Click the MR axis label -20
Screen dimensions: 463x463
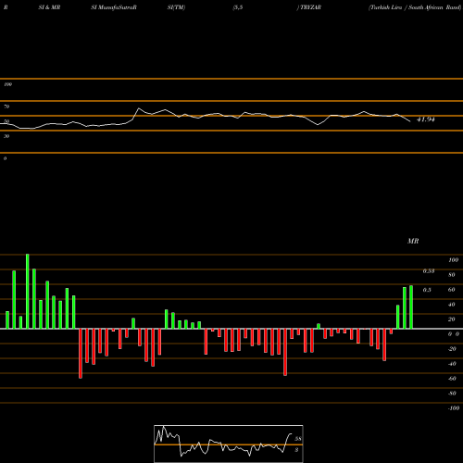click(452, 349)
